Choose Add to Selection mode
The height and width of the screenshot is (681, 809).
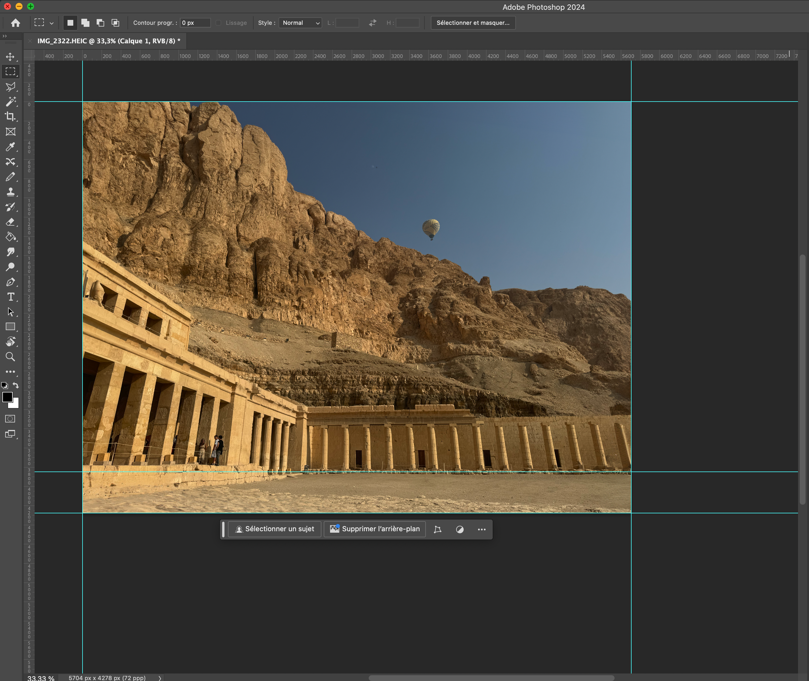85,23
